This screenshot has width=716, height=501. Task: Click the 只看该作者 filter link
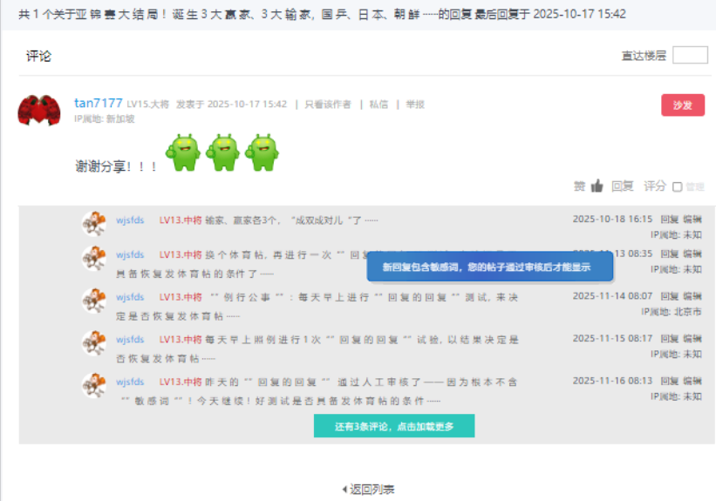pos(328,105)
